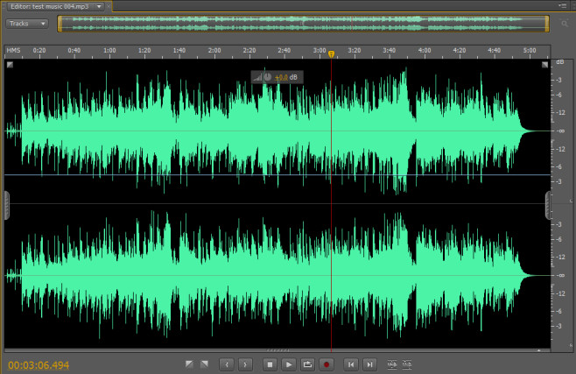
Task: Click the magnifier zoom icon beside overview
Action: pyautogui.click(x=565, y=24)
